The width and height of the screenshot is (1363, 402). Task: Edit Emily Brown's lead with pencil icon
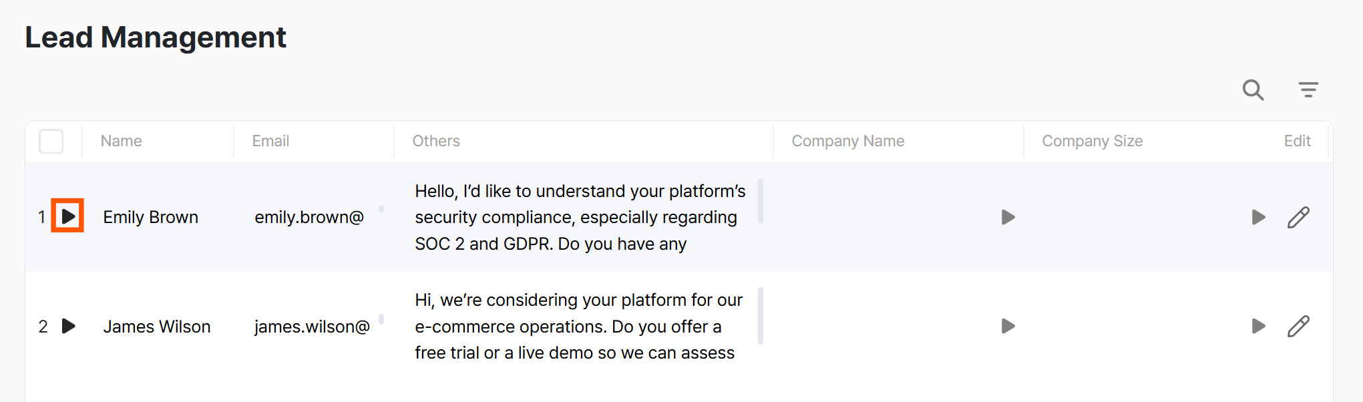(1298, 217)
